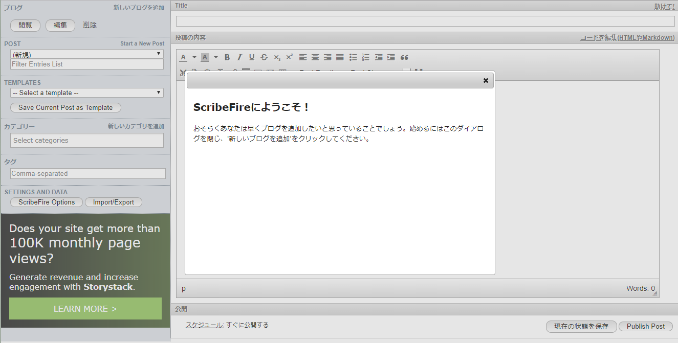678x343 pixels.
Task: Increase indent of paragraph
Action: (x=391, y=57)
